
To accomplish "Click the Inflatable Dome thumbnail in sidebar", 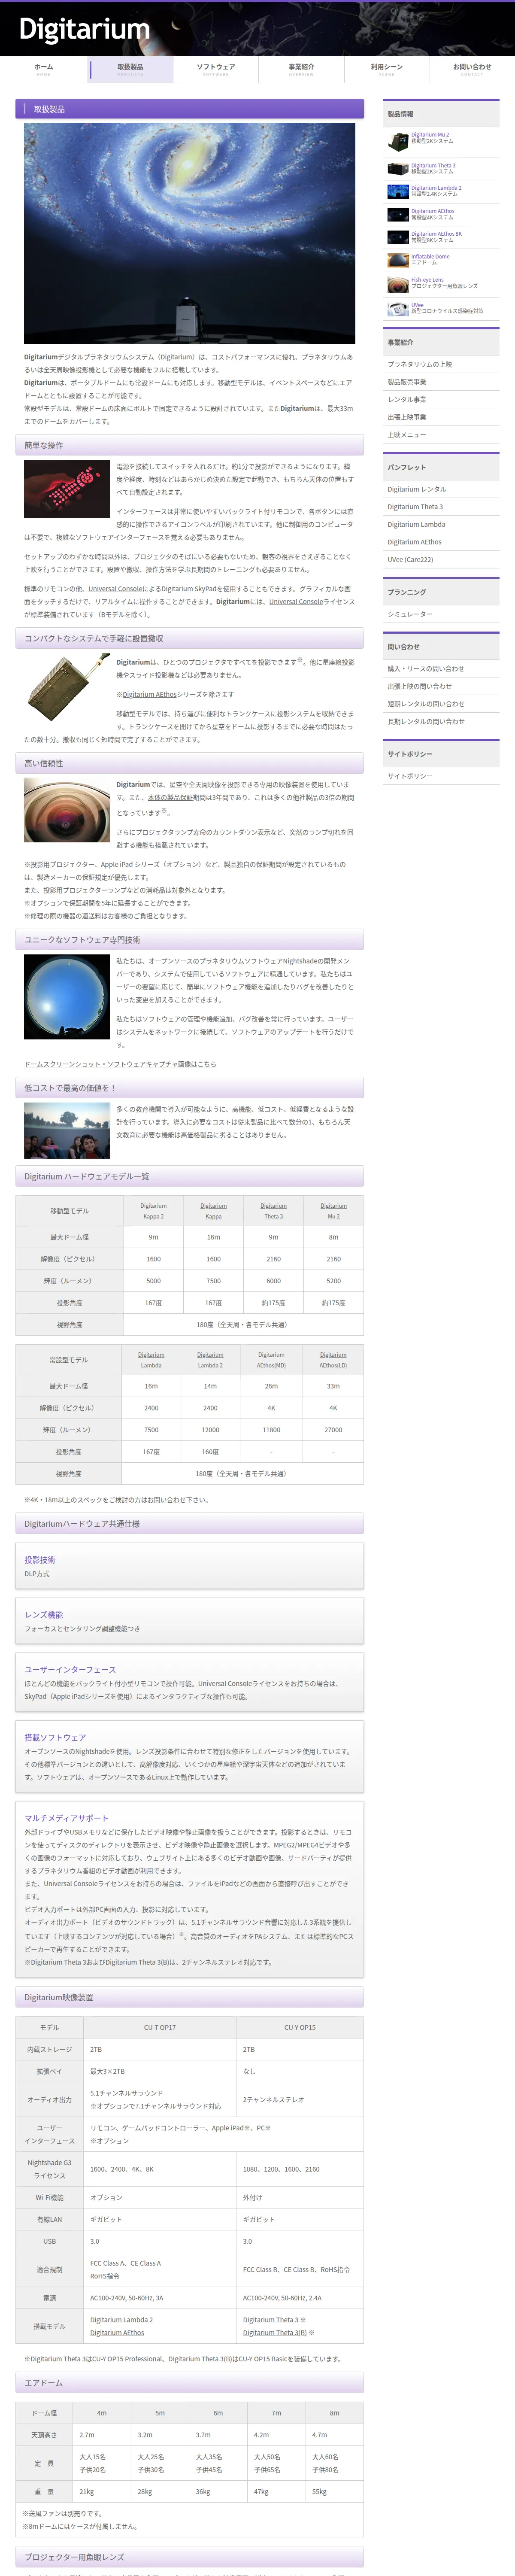I will (x=398, y=260).
